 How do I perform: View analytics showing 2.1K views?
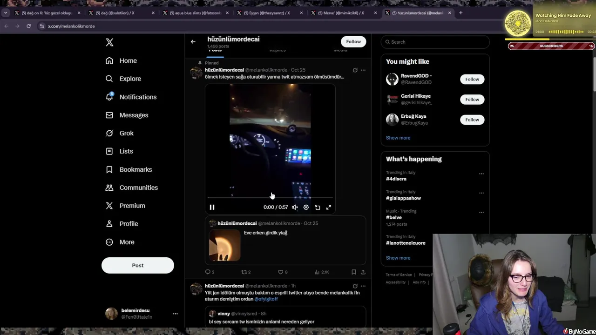(322, 272)
